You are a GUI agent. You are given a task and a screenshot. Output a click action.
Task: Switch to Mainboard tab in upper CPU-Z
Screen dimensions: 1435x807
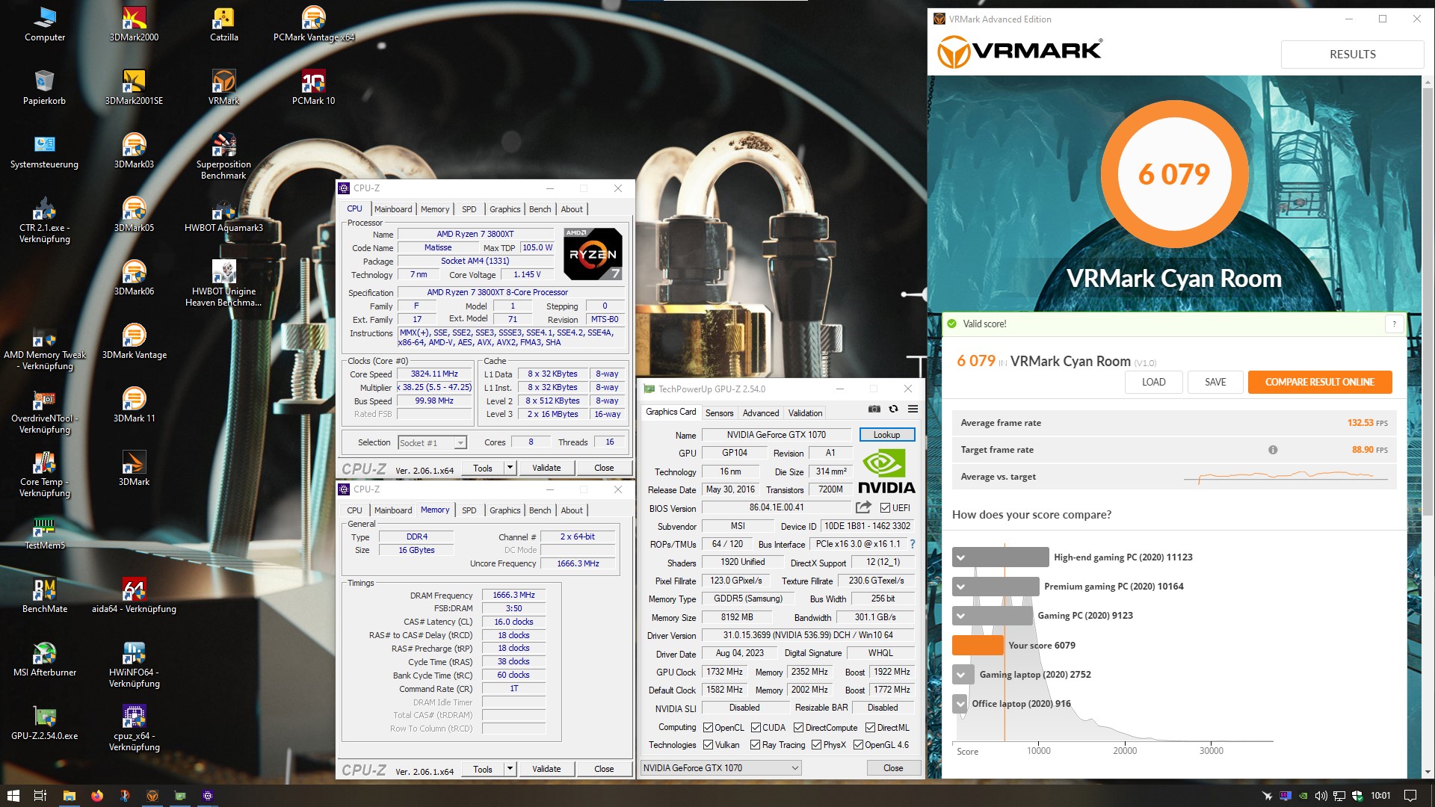pyautogui.click(x=393, y=209)
